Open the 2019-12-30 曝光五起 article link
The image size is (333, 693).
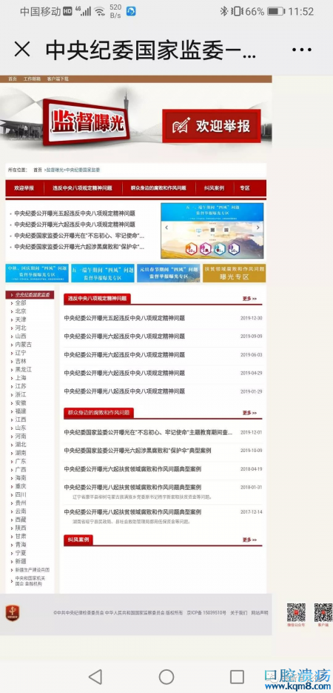pyautogui.click(x=124, y=318)
